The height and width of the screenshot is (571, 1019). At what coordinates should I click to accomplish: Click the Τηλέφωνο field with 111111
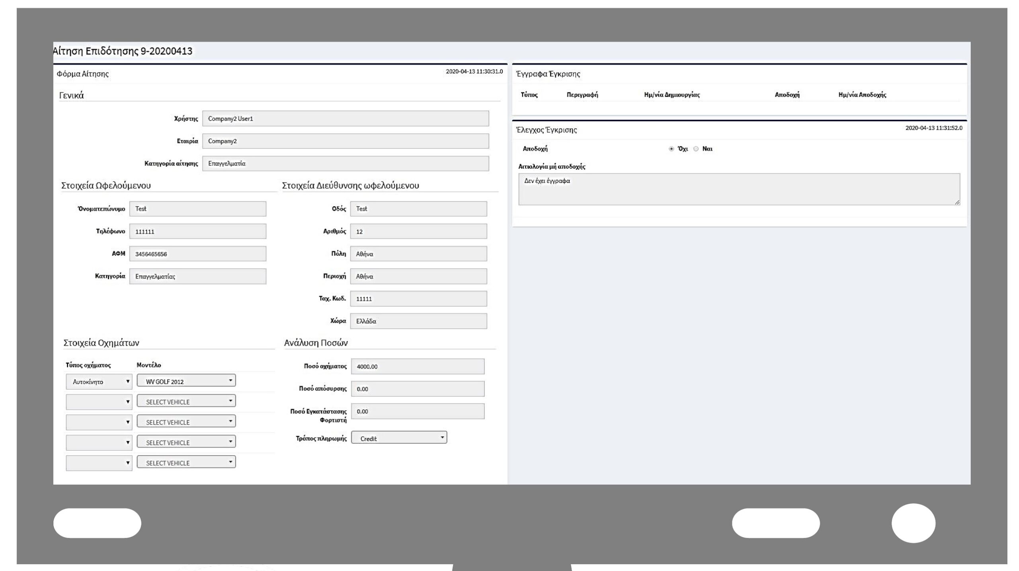click(x=198, y=231)
